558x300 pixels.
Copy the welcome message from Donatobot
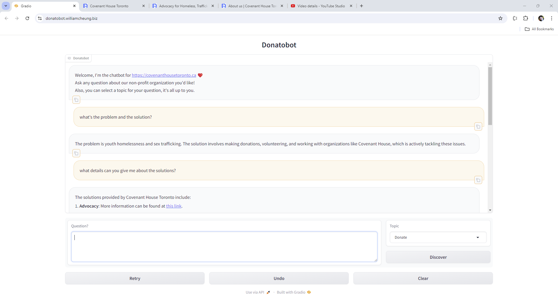[76, 100]
